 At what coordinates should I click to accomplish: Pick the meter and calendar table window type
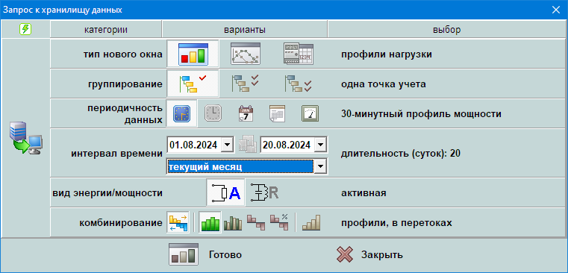tap(299, 54)
